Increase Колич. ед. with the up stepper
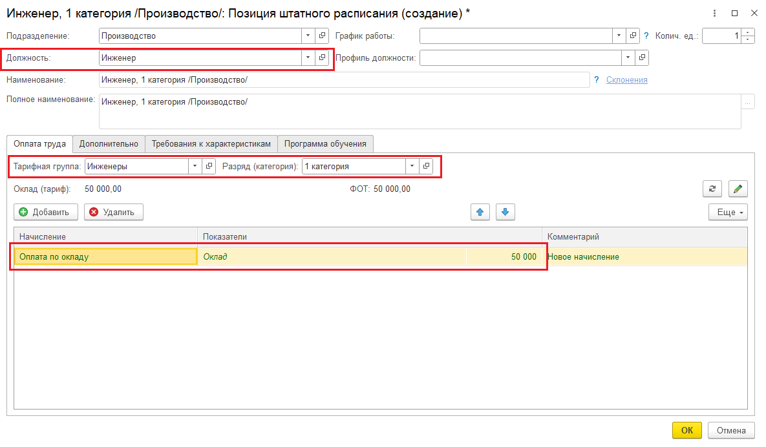Screen dimensions: 766x447 pyautogui.click(x=748, y=33)
